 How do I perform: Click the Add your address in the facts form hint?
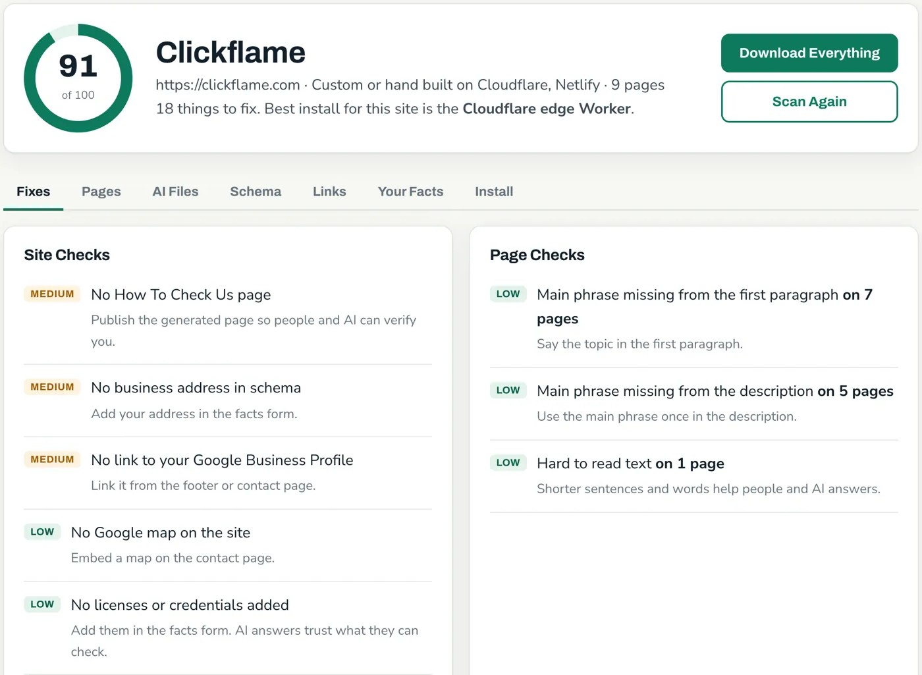point(194,414)
